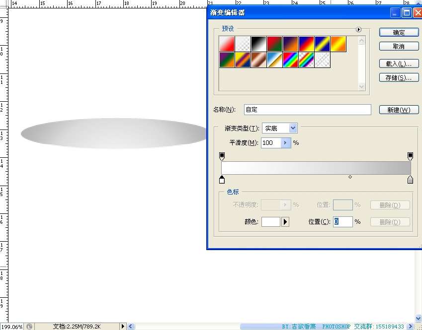422x330 pixels.
Task: Click the left opacity stop above gradient
Action: tap(222, 156)
